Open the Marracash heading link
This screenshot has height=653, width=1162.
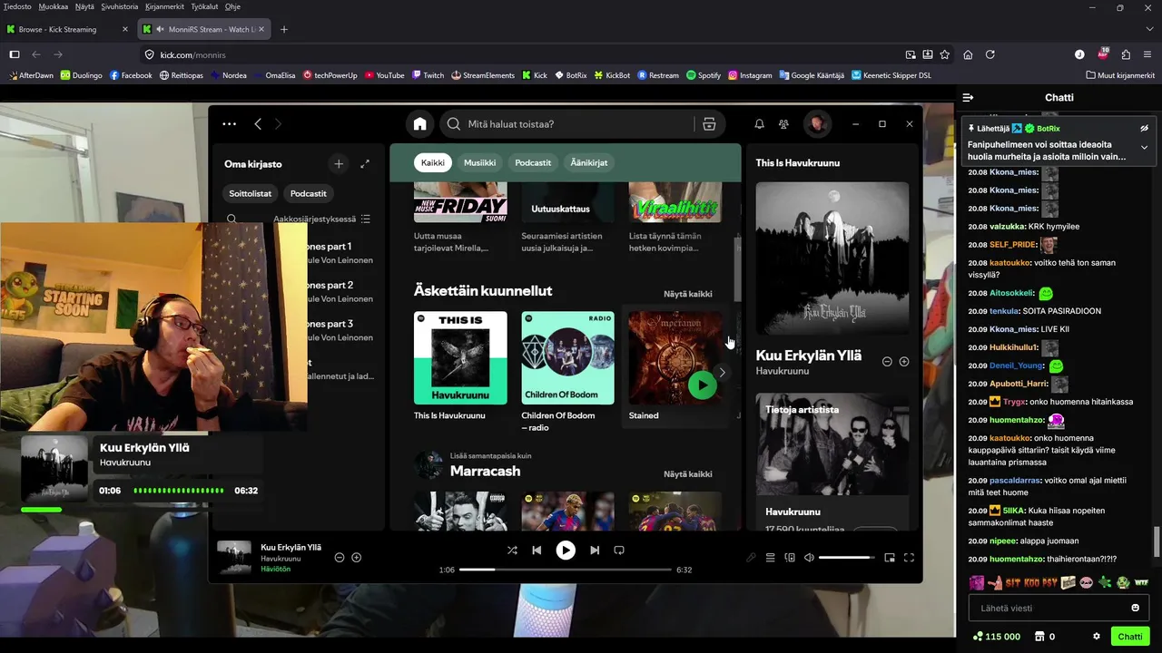[485, 471]
